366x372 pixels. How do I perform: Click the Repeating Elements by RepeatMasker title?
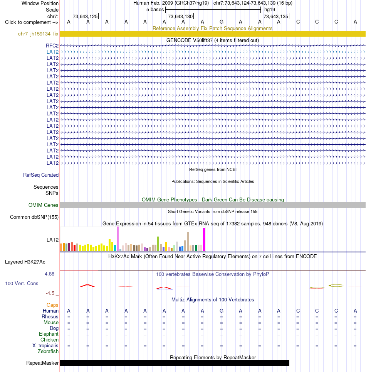(213, 357)
